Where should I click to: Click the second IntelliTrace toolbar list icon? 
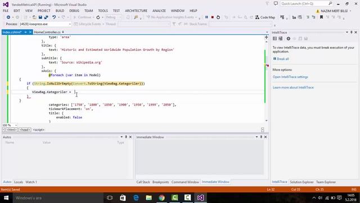tap(281, 39)
